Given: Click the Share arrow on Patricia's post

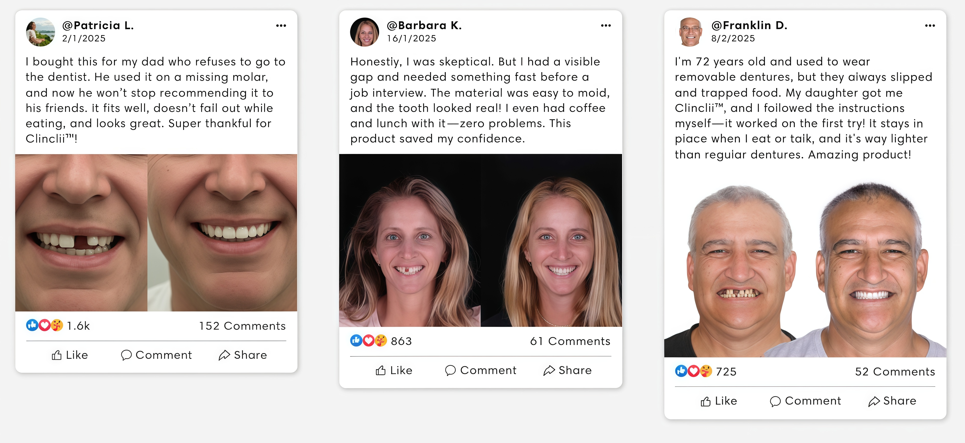Looking at the screenshot, I should [x=224, y=355].
